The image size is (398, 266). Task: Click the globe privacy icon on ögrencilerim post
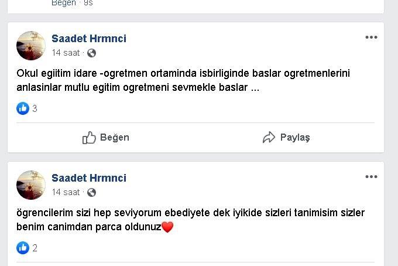click(91, 192)
